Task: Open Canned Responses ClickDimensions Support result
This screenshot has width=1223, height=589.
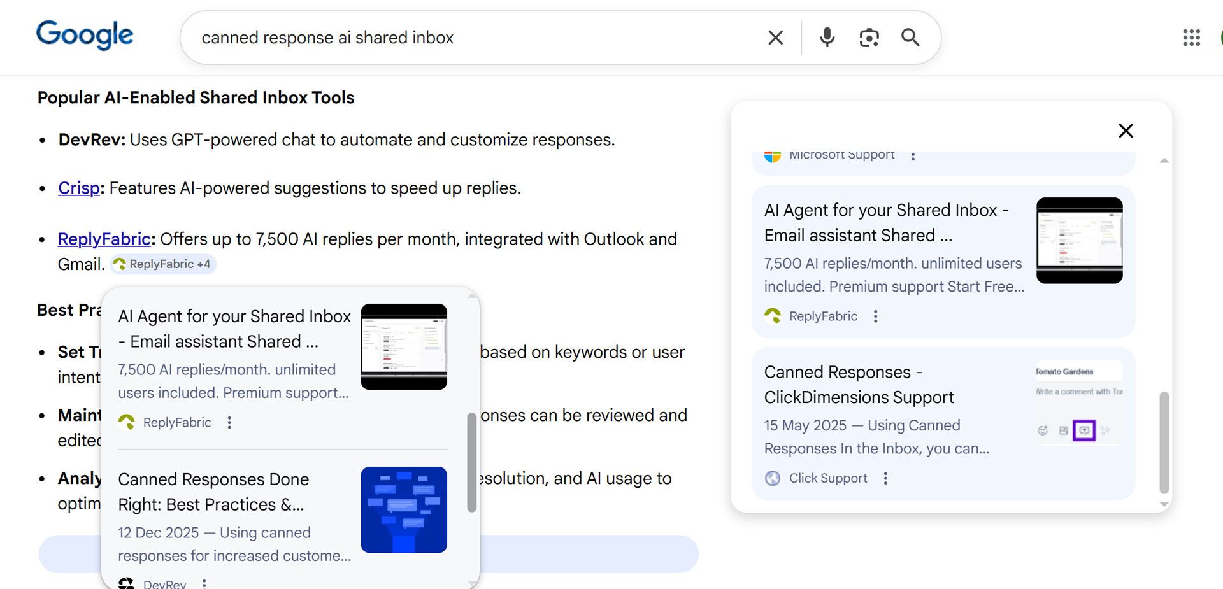Action: point(858,385)
